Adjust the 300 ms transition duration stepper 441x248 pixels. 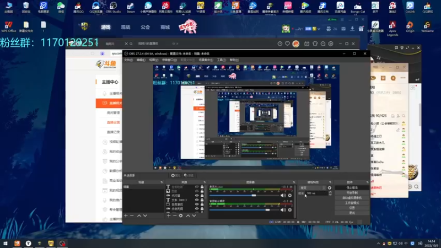[330, 193]
